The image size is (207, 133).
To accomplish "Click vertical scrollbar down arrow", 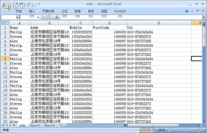I will [x=204, y=121].
